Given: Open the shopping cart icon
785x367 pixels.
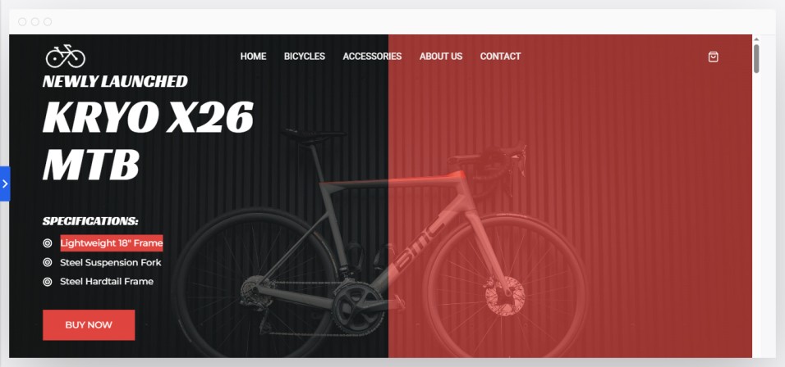Looking at the screenshot, I should click(713, 57).
